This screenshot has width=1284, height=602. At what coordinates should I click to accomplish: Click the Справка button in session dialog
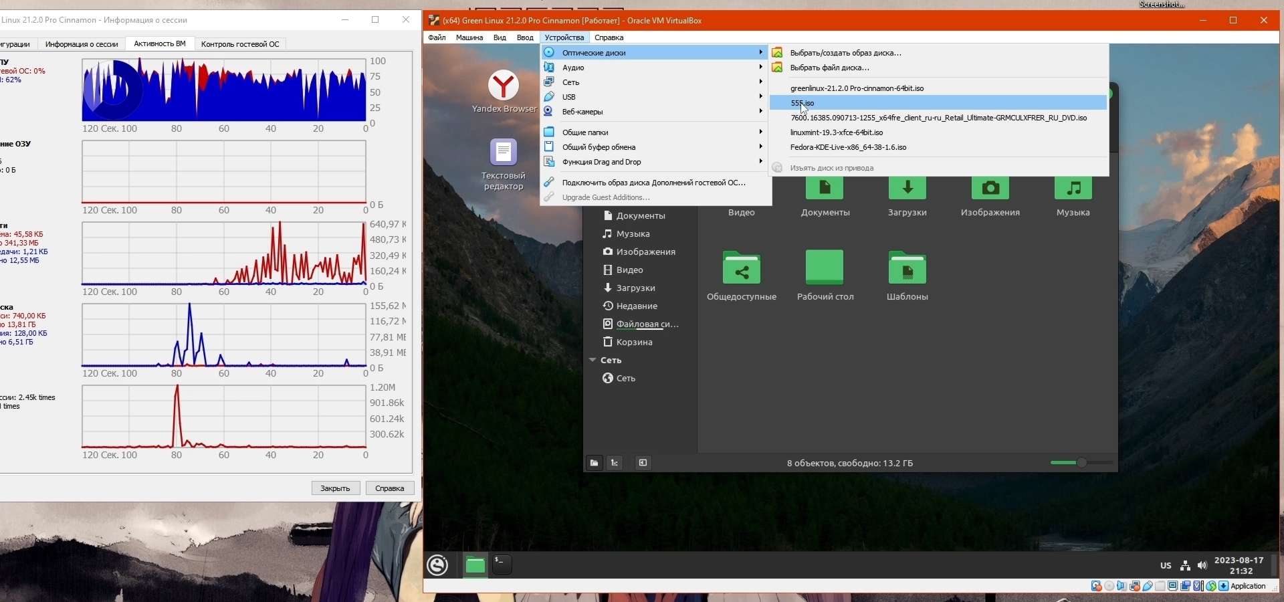pyautogui.click(x=390, y=488)
